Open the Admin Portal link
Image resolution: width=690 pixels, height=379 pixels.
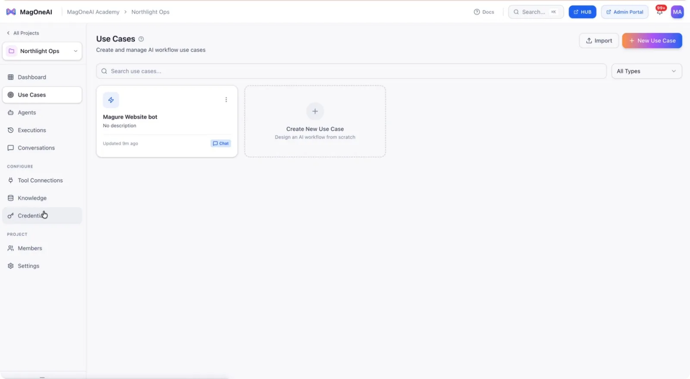tap(624, 12)
